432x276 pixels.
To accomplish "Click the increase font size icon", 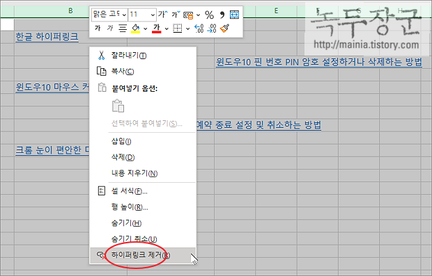I will [163, 15].
